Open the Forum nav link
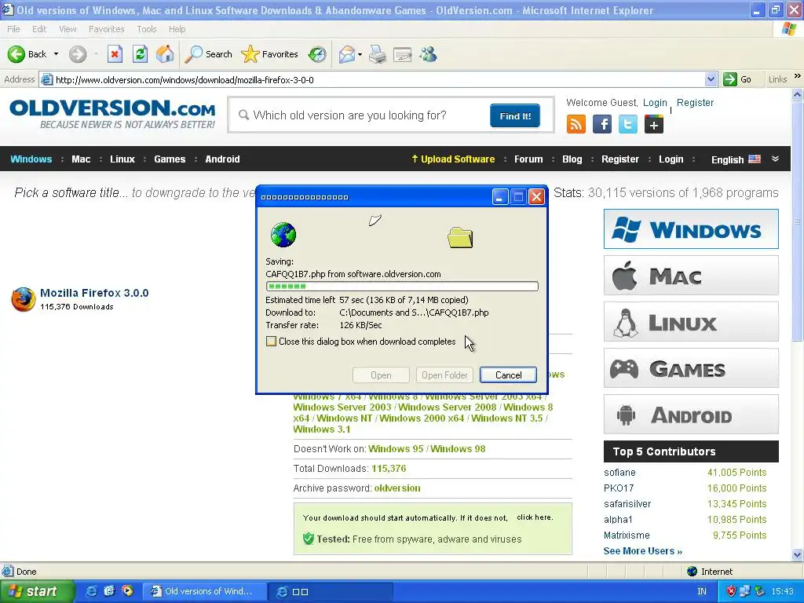Screen dimensions: 804x603 (528, 159)
